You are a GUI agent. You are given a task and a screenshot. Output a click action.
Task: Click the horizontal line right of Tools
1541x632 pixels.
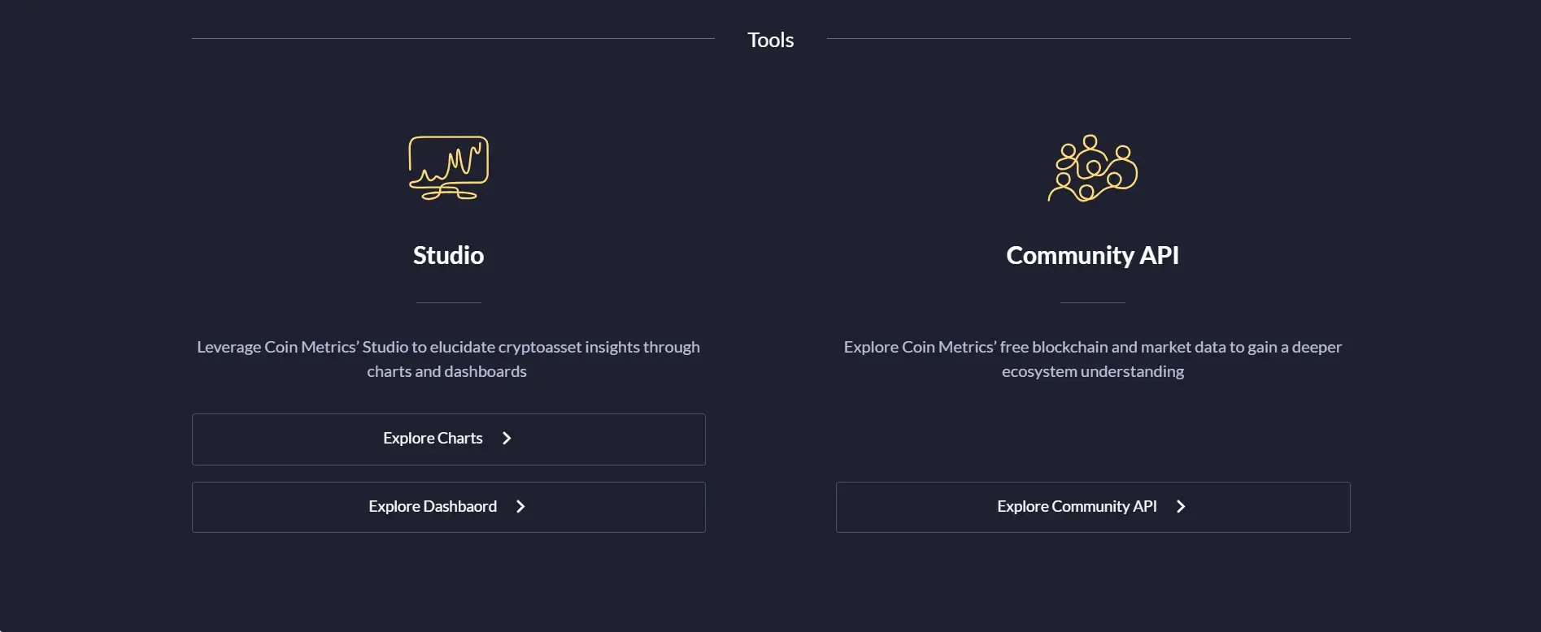(1088, 38)
